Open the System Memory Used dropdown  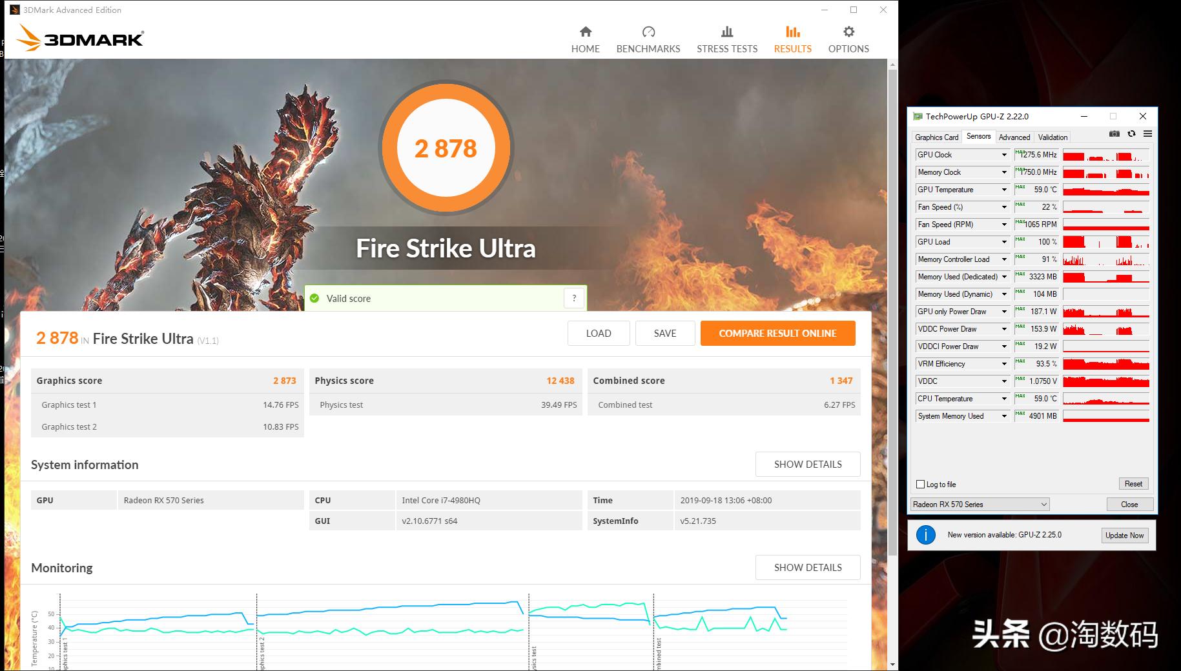coord(1004,416)
